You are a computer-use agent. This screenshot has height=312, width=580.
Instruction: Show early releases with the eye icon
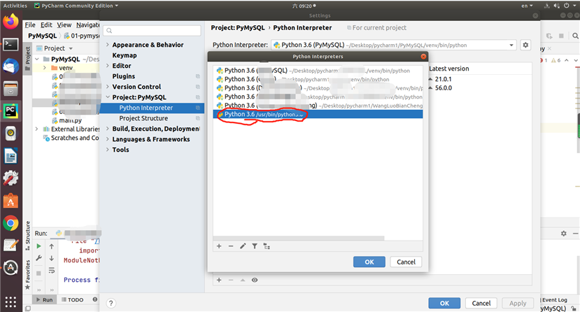255,281
